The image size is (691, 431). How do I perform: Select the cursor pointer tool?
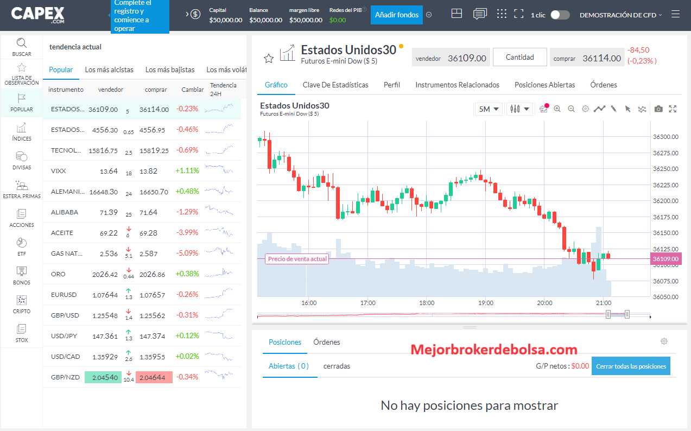click(x=627, y=109)
